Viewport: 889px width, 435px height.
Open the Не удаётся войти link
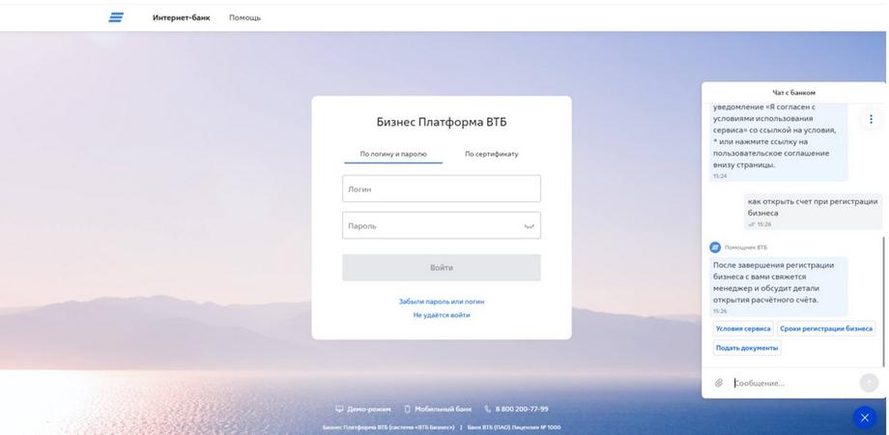click(441, 315)
